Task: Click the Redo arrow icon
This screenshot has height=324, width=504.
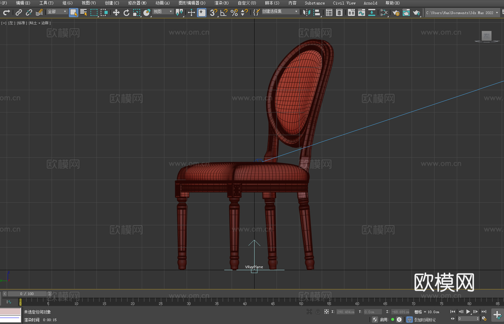Action: (x=6, y=12)
